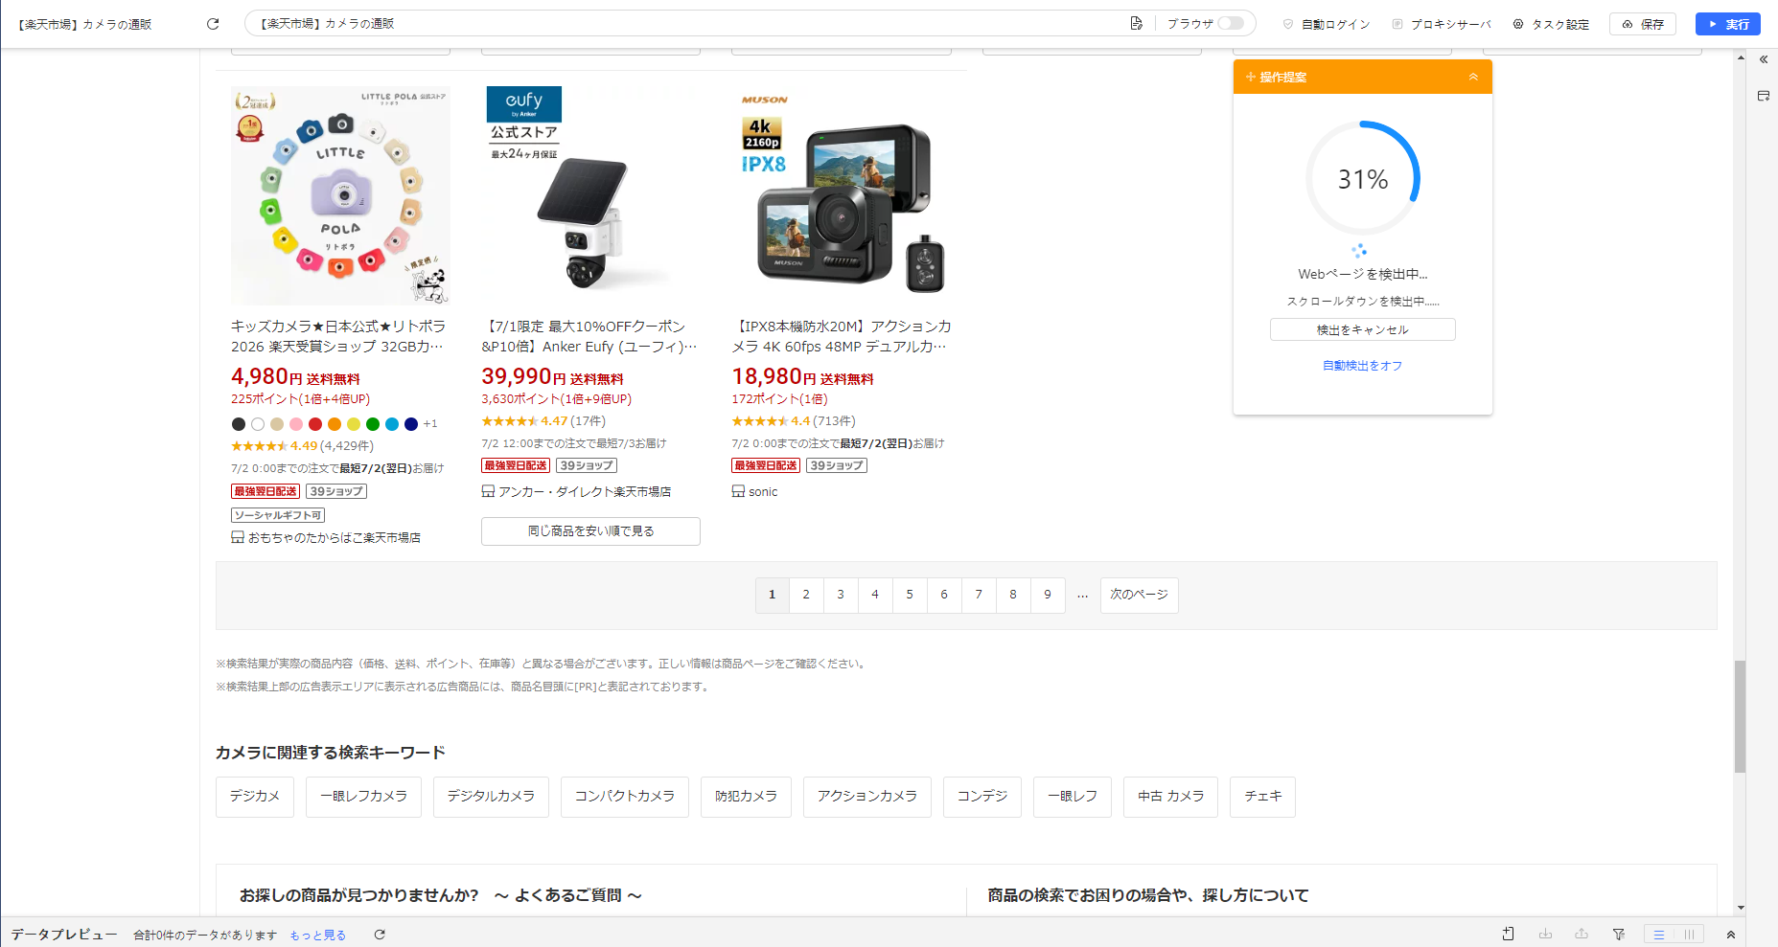Select the white color swatch
This screenshot has height=947, width=1778.
[258, 424]
